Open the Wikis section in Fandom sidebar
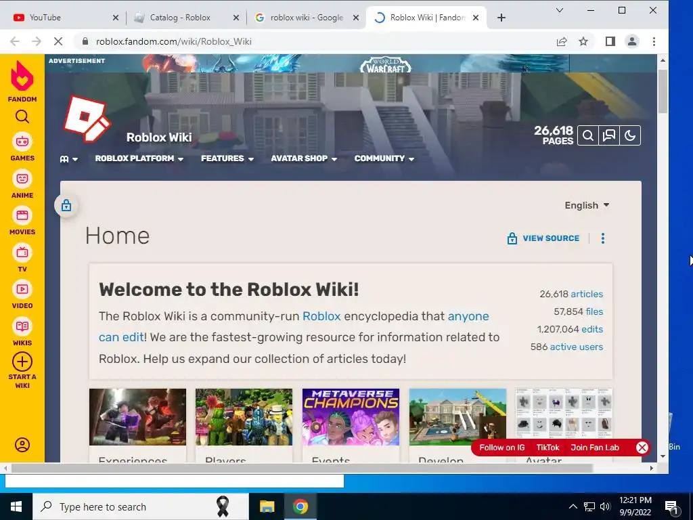The height and width of the screenshot is (520, 693). pyautogui.click(x=22, y=332)
